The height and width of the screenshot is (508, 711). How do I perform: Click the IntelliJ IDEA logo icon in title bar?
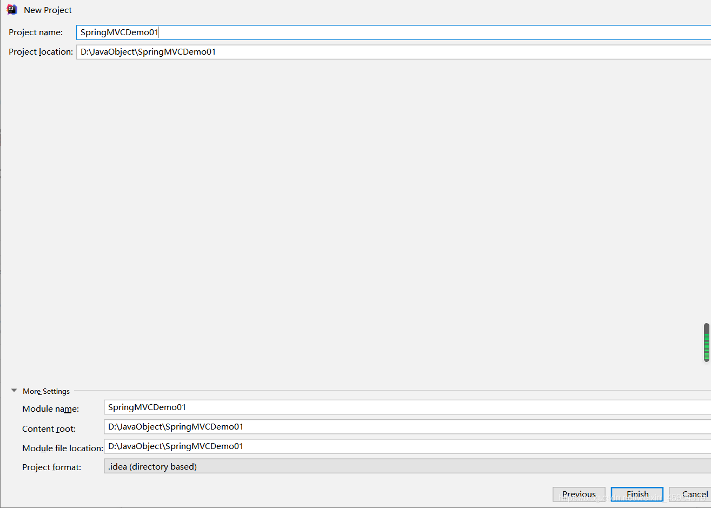pos(12,10)
